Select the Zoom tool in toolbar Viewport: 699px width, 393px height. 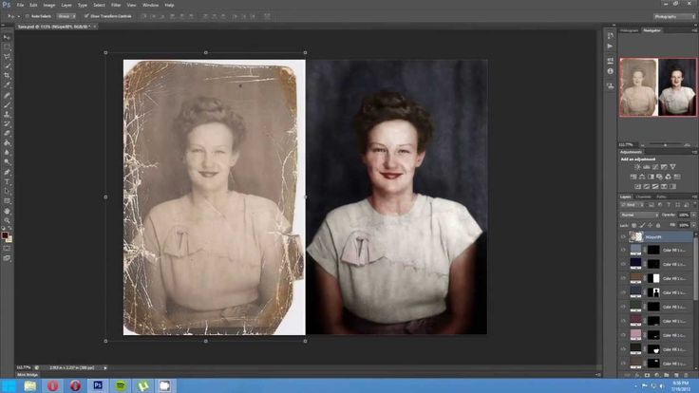pos(7,220)
